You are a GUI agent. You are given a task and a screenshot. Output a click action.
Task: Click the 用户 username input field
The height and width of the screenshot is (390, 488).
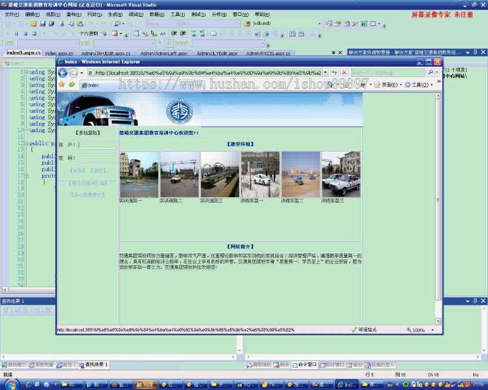tap(98, 145)
